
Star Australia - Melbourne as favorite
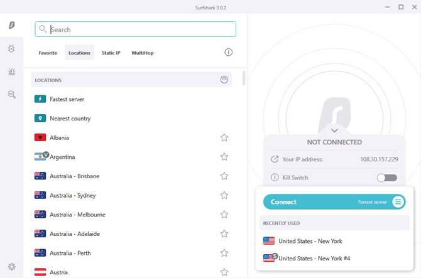click(x=224, y=215)
